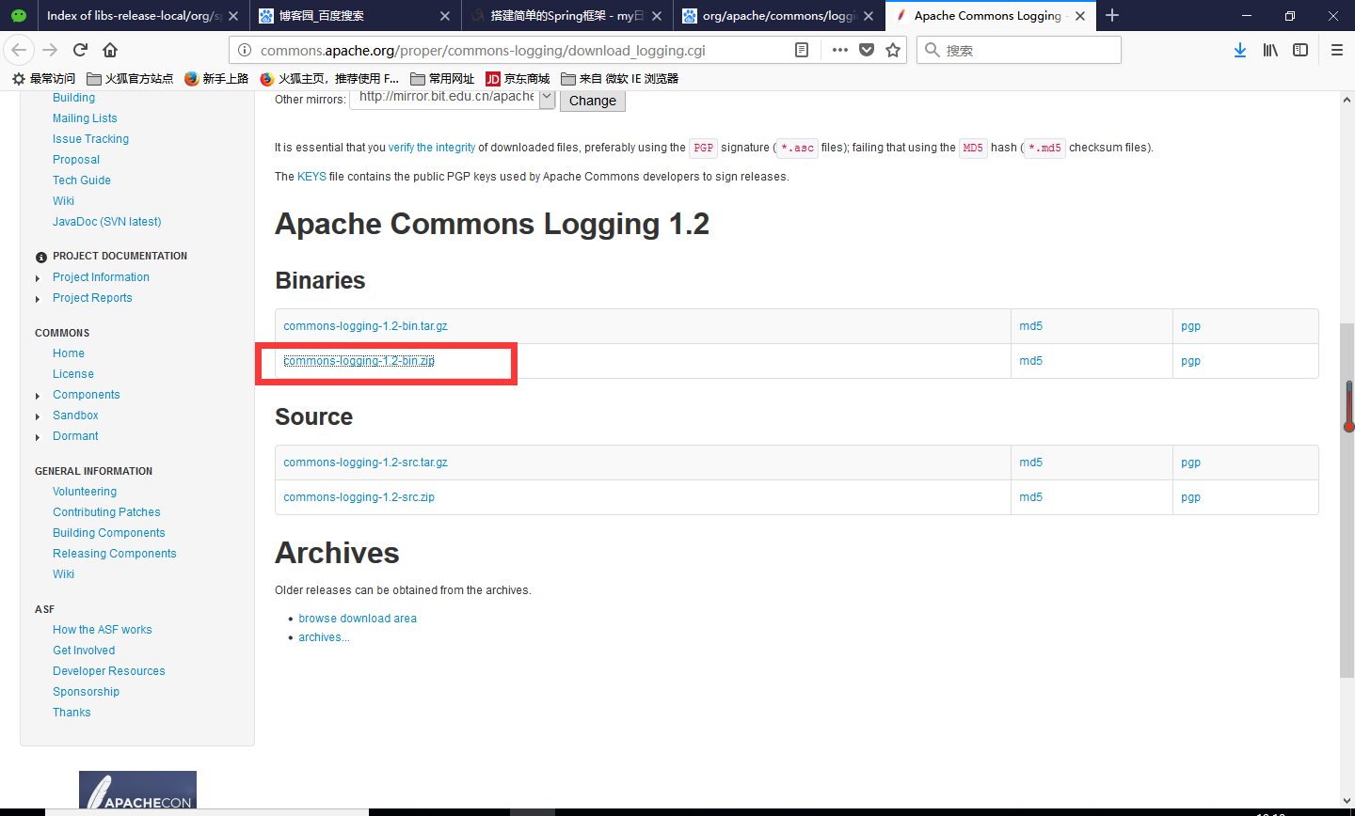Reload the current page

(x=80, y=50)
